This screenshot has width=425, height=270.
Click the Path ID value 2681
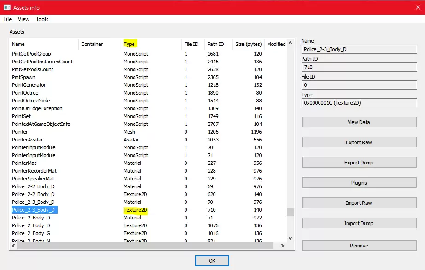coord(213,54)
